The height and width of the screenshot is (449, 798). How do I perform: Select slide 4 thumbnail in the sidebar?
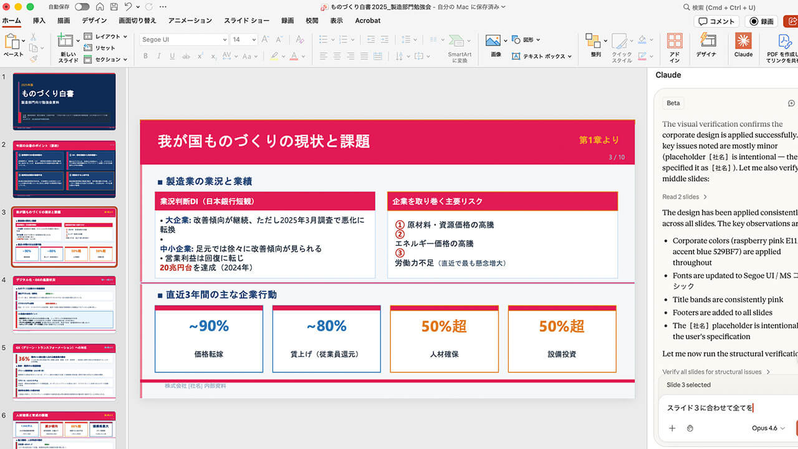(64, 303)
